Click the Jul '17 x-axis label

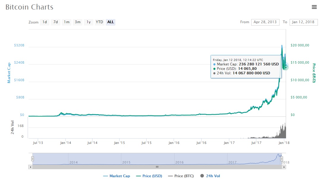point(256,143)
